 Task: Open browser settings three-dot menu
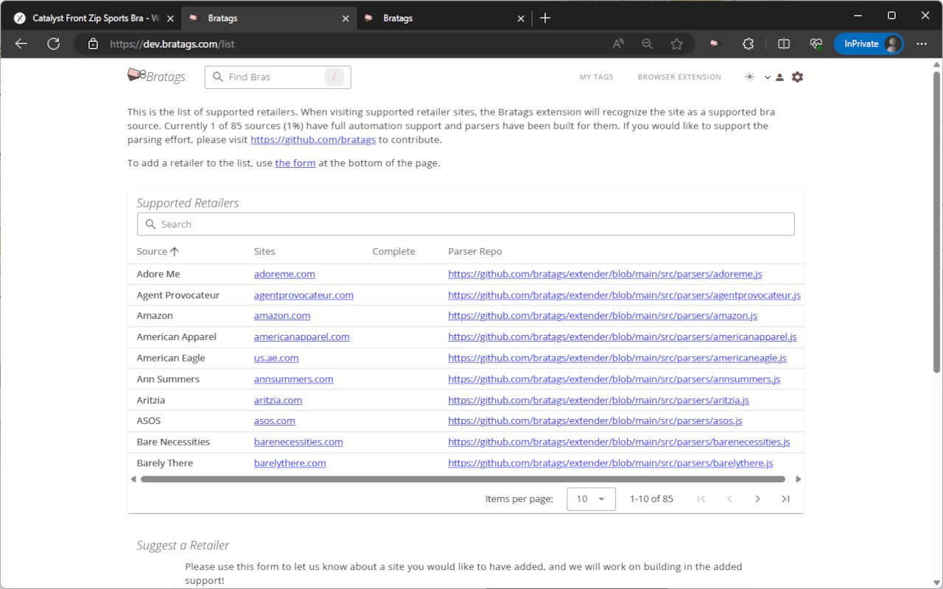pos(922,44)
